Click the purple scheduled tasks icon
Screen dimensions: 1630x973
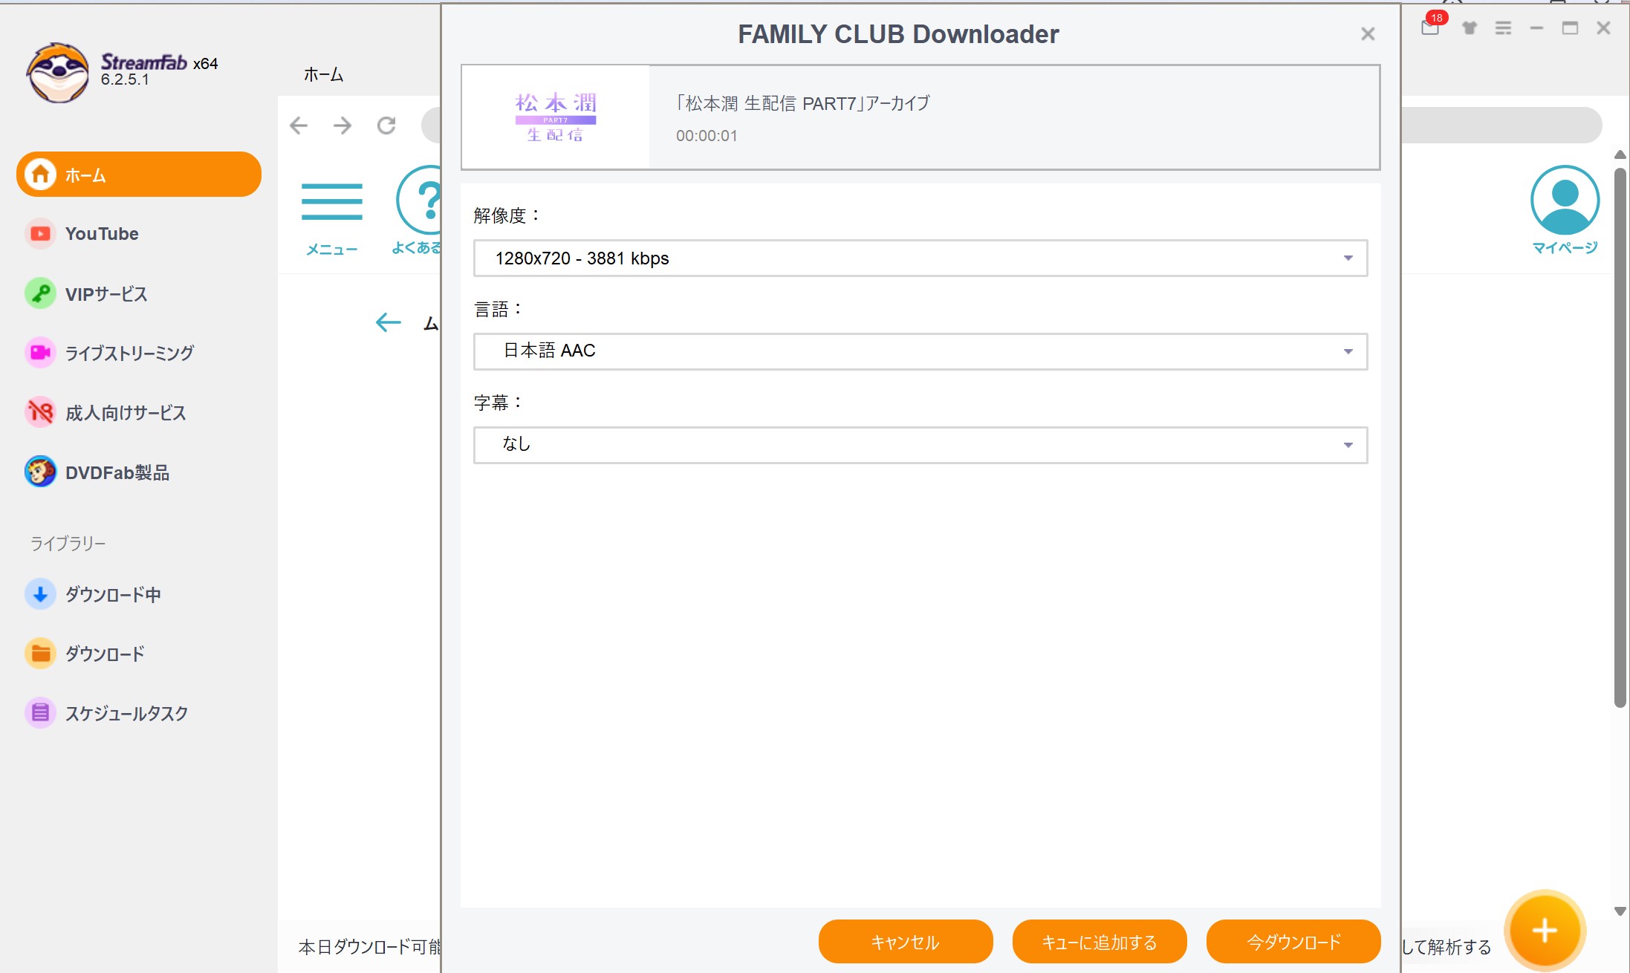click(x=40, y=713)
